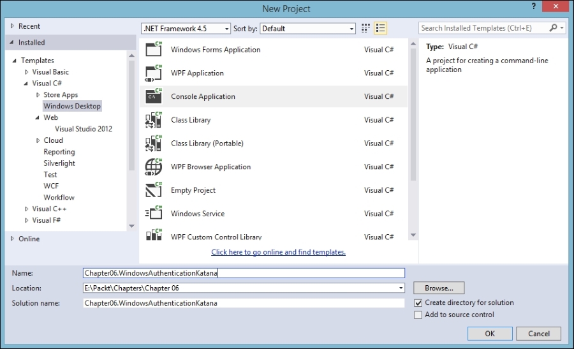Enable Add to source control checkbox
The height and width of the screenshot is (349, 574).
pos(418,315)
